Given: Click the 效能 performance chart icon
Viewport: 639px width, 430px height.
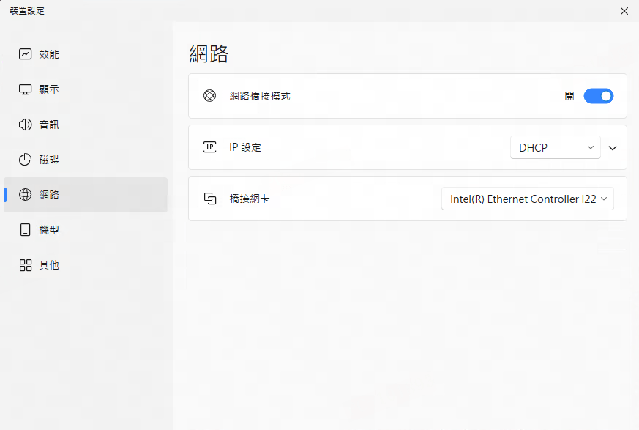Looking at the screenshot, I should (x=26, y=54).
